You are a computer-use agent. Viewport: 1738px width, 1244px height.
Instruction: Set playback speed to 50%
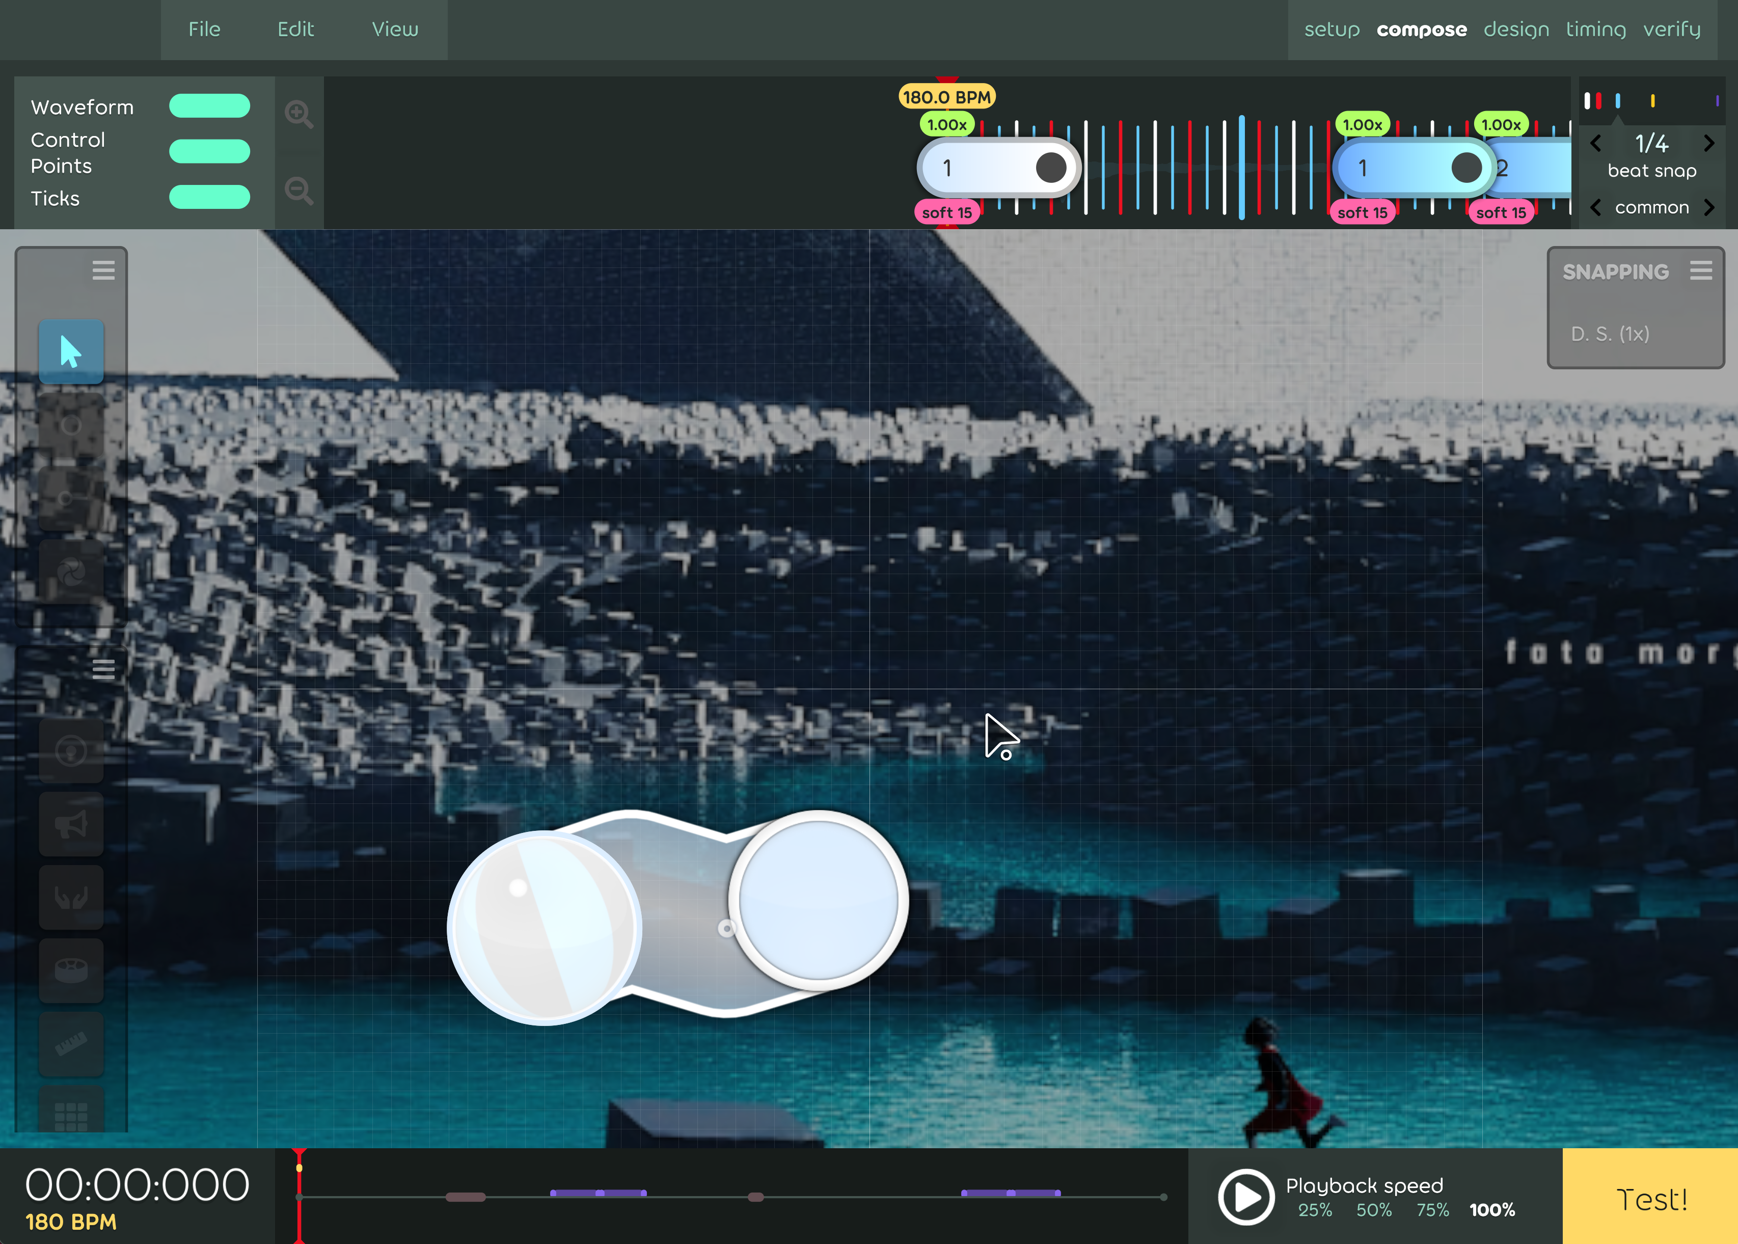(x=1374, y=1210)
